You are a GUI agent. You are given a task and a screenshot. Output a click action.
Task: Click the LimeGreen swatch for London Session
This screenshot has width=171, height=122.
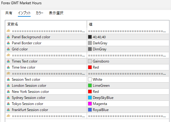tap(90, 86)
